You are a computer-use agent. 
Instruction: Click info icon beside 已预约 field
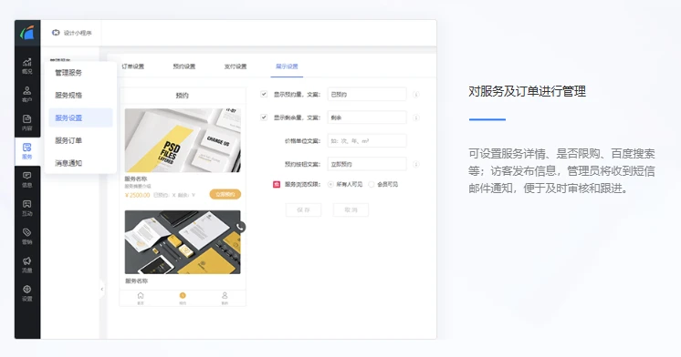click(x=416, y=95)
